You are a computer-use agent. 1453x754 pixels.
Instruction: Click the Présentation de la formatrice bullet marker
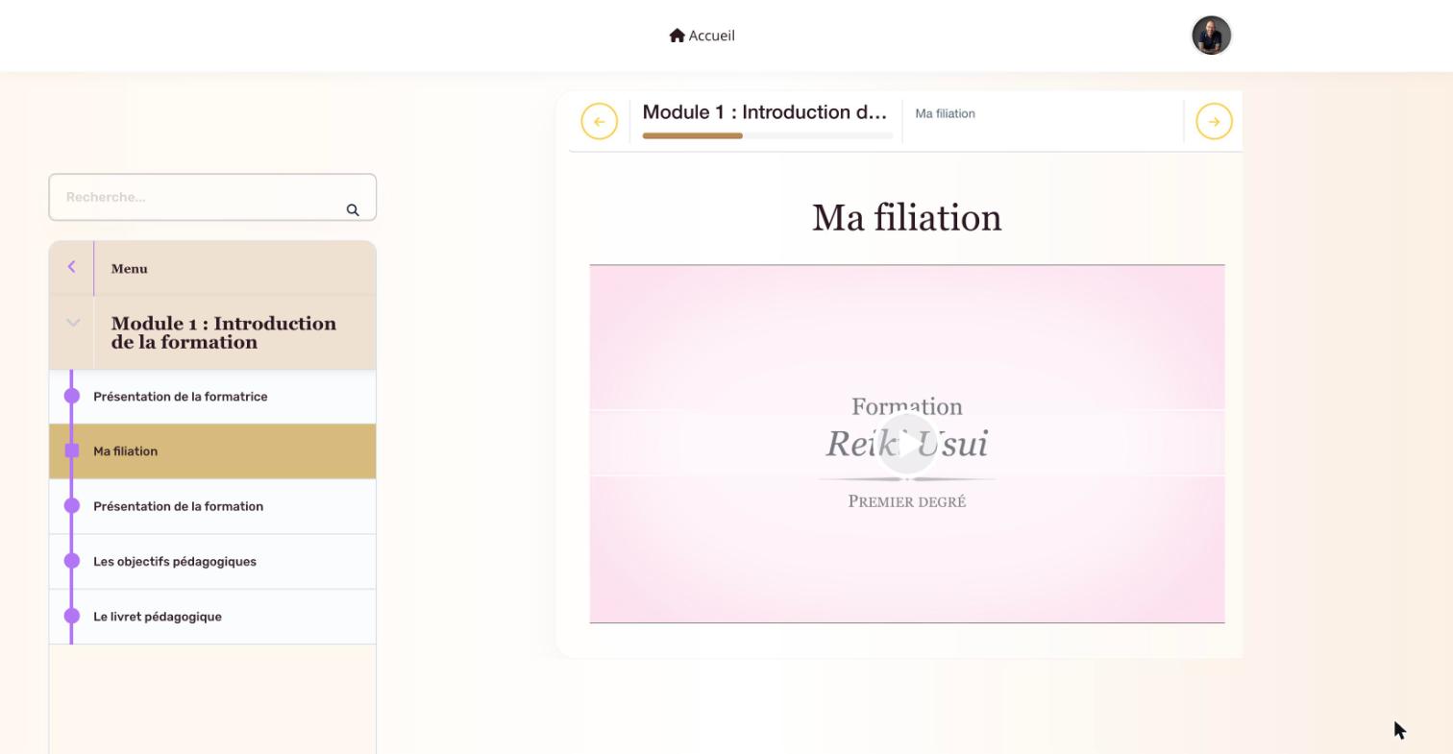(72, 396)
